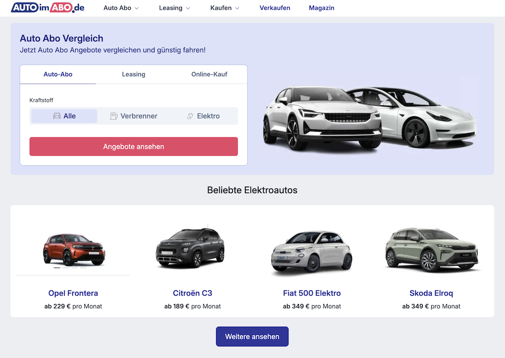Click the fuel pump icon beside Verbrenner
Screen dimensions: 505x358
pos(114,116)
